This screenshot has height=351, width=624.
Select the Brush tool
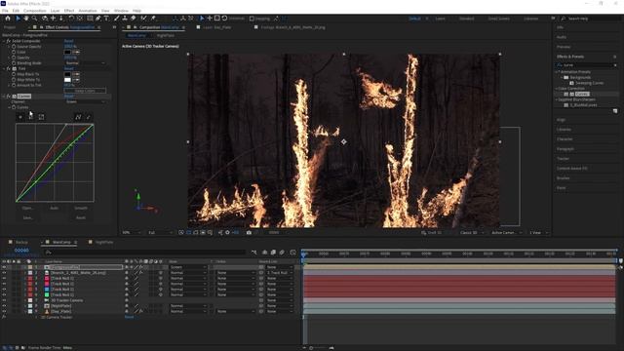117,19
